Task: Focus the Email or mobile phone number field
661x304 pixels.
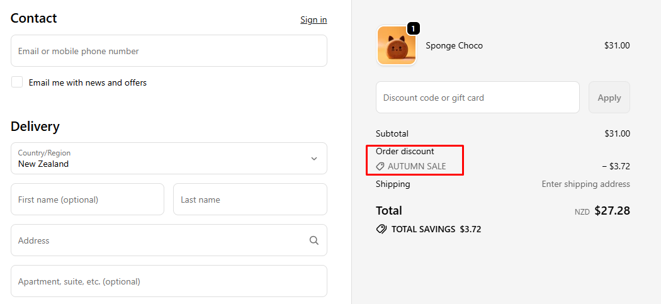Action: 169,51
